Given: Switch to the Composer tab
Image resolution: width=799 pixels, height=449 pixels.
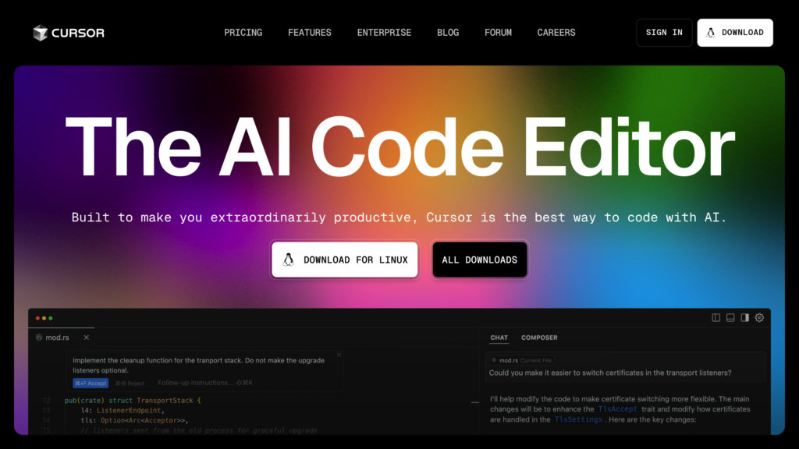Looking at the screenshot, I should click(x=539, y=338).
